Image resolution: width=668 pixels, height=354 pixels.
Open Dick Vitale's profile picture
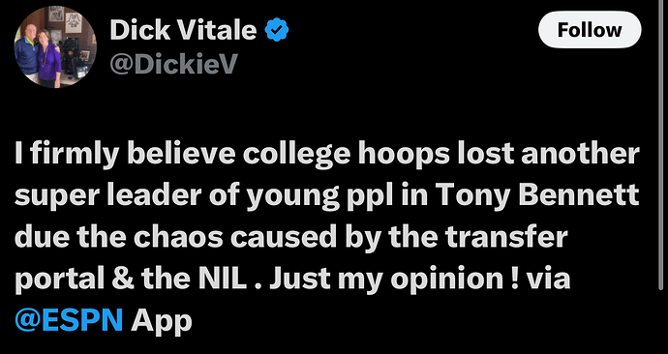pos(55,46)
